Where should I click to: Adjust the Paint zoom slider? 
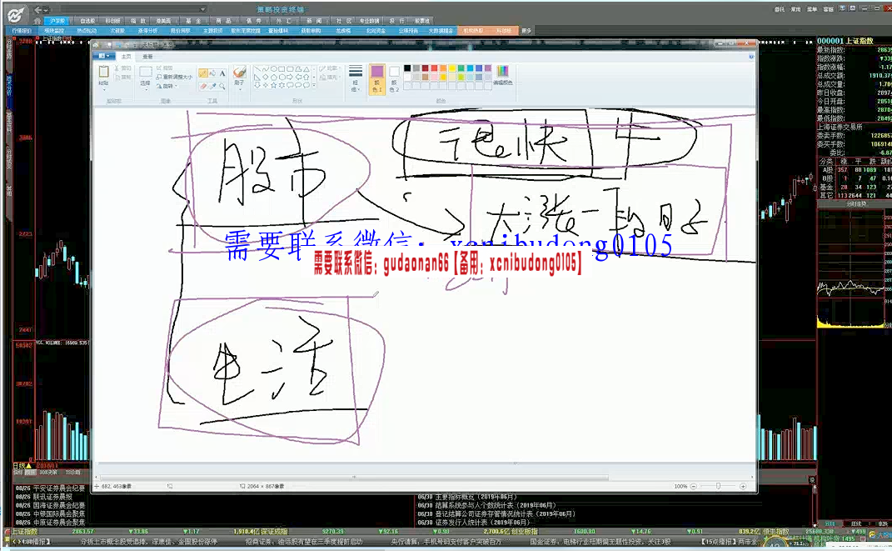[x=718, y=486]
